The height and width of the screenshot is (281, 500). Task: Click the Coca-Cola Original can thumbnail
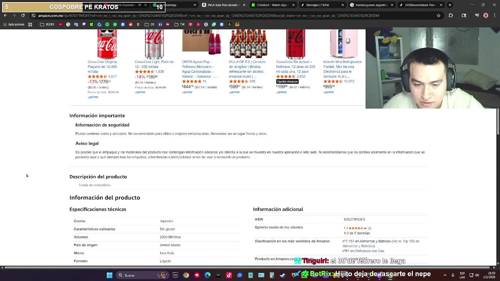[x=107, y=44]
